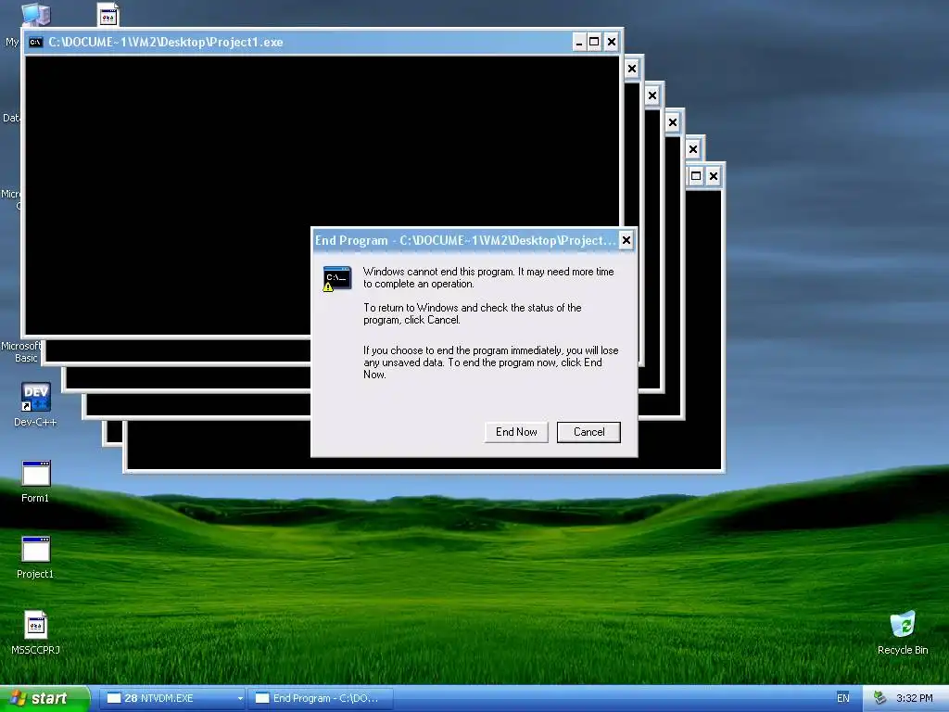This screenshot has height=712, width=949.
Task: Click the desktop file icon above console title bar
Action: click(x=108, y=15)
